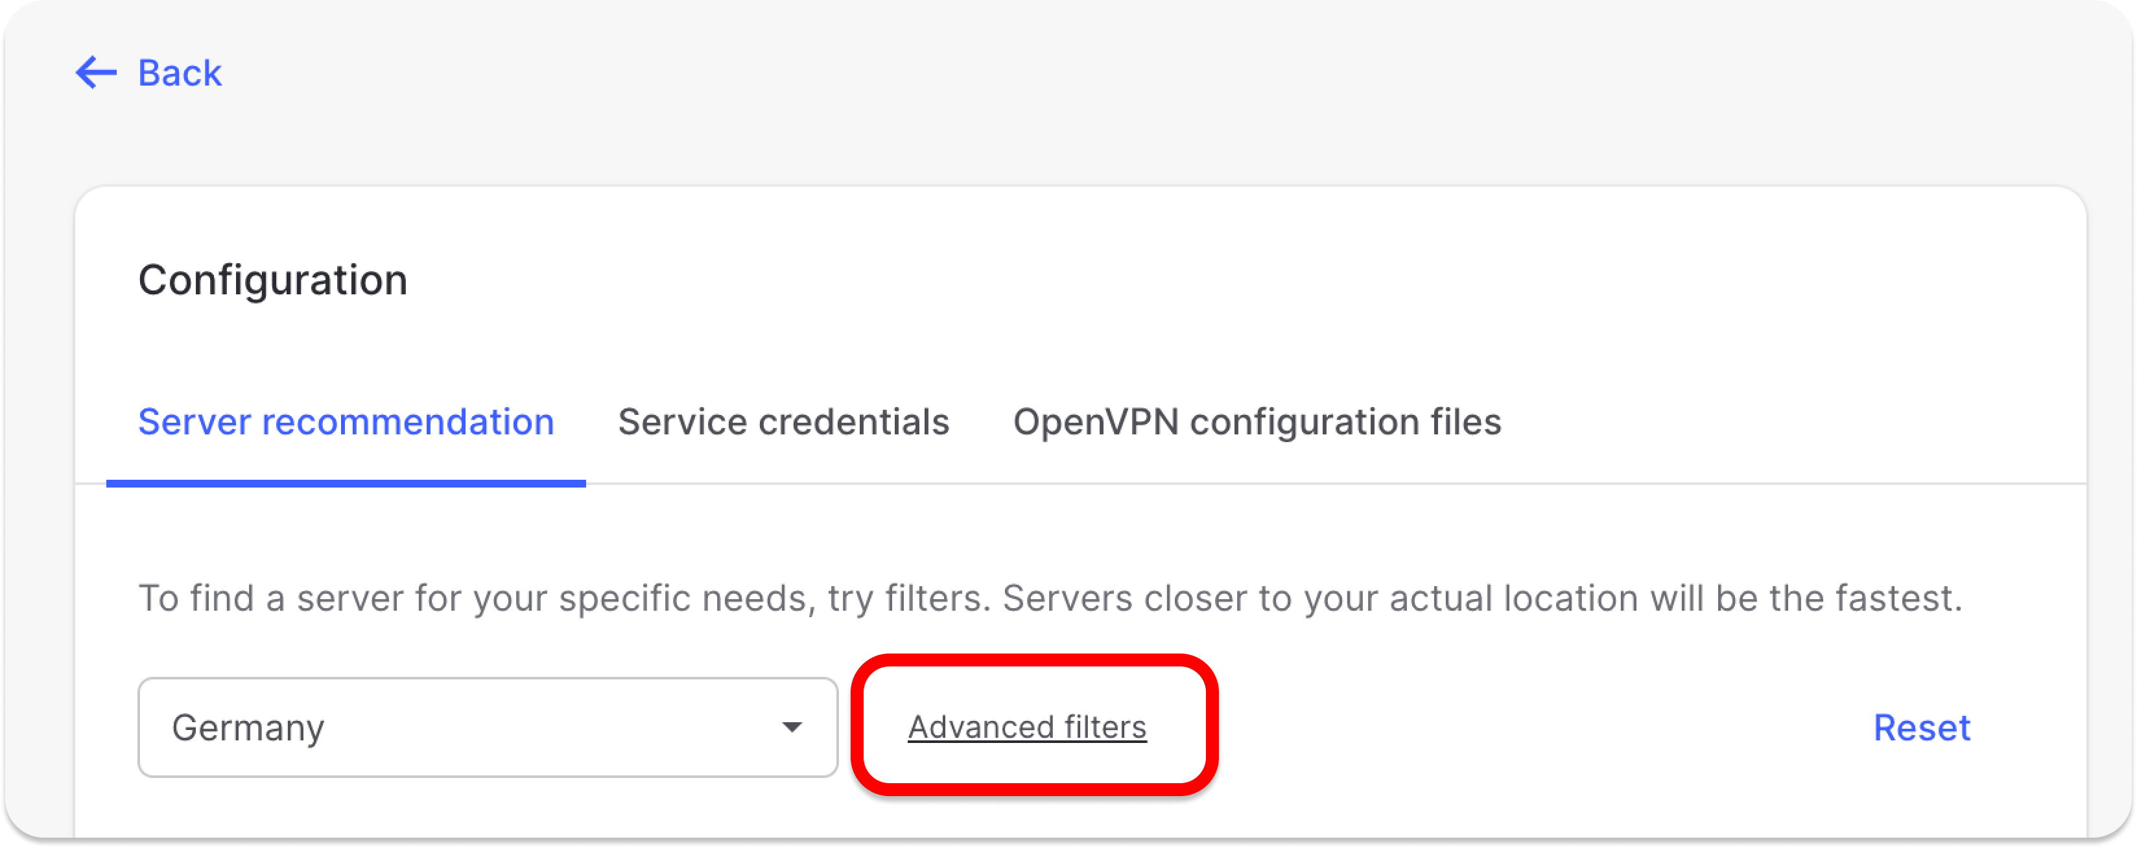This screenshot has height=848, width=2137.
Task: Reset the server filters
Action: coord(1922,727)
